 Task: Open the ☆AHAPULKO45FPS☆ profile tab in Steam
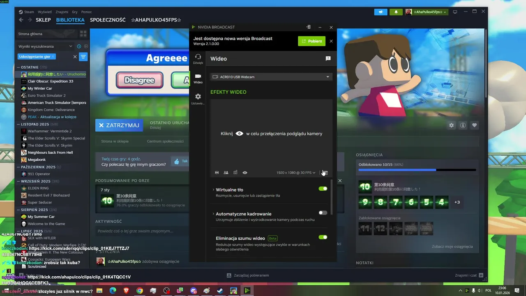pos(156,20)
